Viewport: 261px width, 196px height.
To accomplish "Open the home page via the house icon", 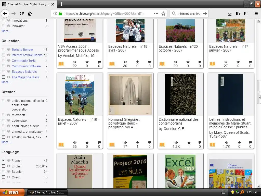I will (x=30, y=14).
